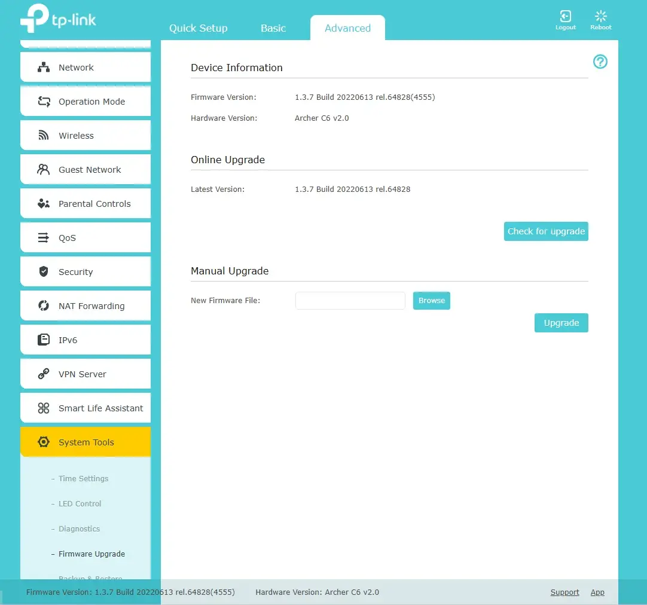Open Smart Life Assistant menu item
This screenshot has height=605, width=647.
coord(86,408)
